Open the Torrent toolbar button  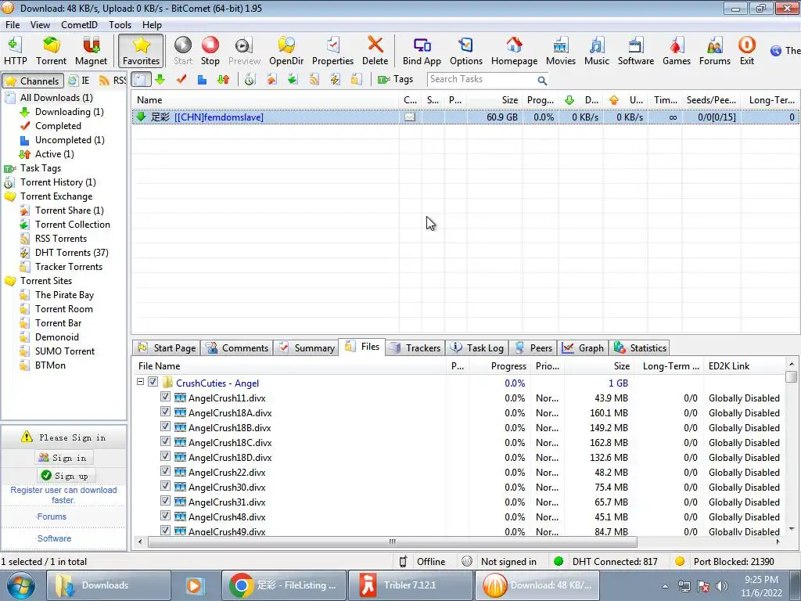pyautogui.click(x=51, y=51)
